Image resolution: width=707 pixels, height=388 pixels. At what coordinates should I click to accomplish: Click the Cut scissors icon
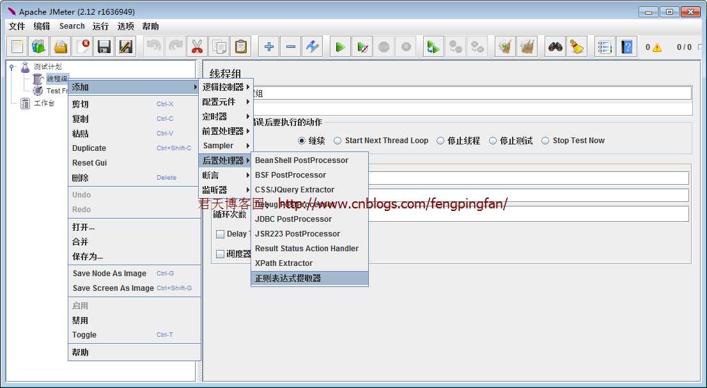pyautogui.click(x=197, y=47)
